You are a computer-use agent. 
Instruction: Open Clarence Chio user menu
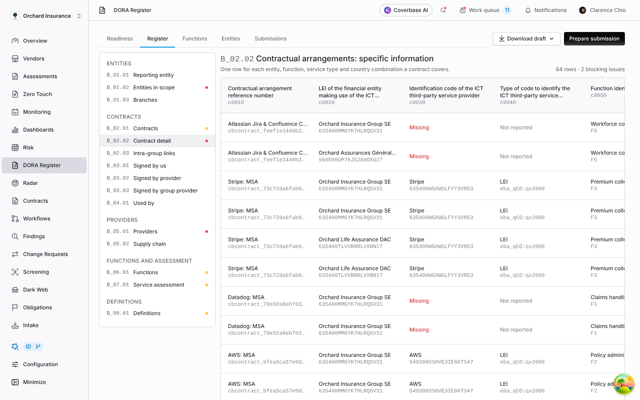[602, 10]
